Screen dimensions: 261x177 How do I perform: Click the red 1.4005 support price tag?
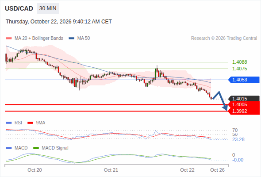tap(244, 104)
